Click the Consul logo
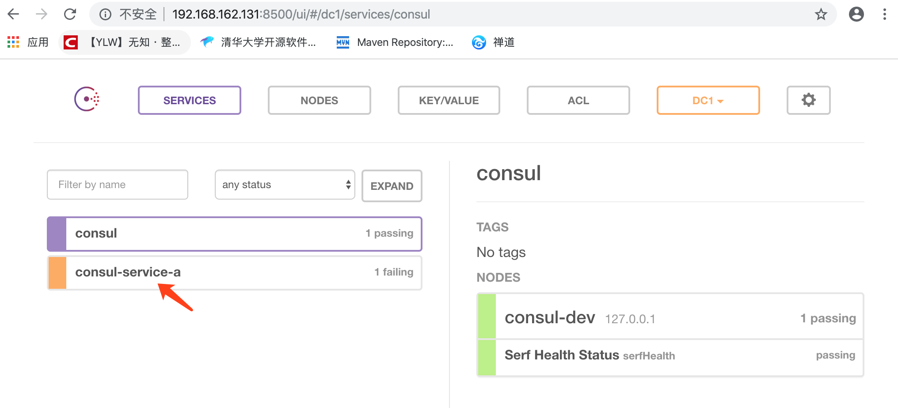This screenshot has width=898, height=408. [87, 99]
